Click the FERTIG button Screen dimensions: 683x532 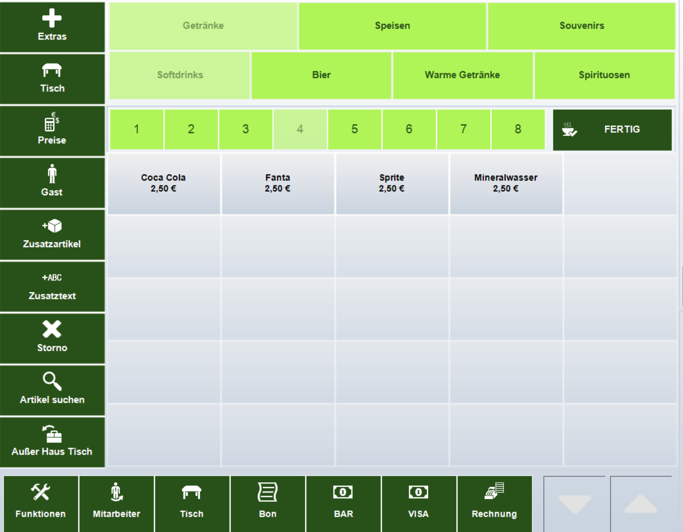(x=612, y=130)
